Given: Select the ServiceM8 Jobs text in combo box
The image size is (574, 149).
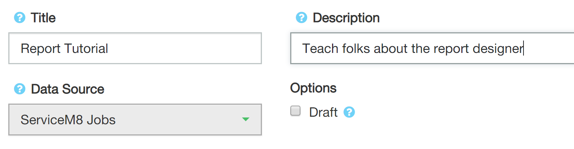Looking at the screenshot, I should 68,120.
